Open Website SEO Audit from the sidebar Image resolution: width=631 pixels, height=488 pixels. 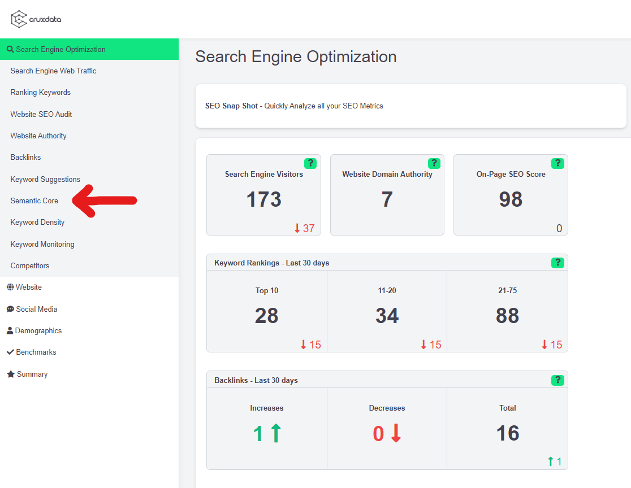(x=41, y=114)
